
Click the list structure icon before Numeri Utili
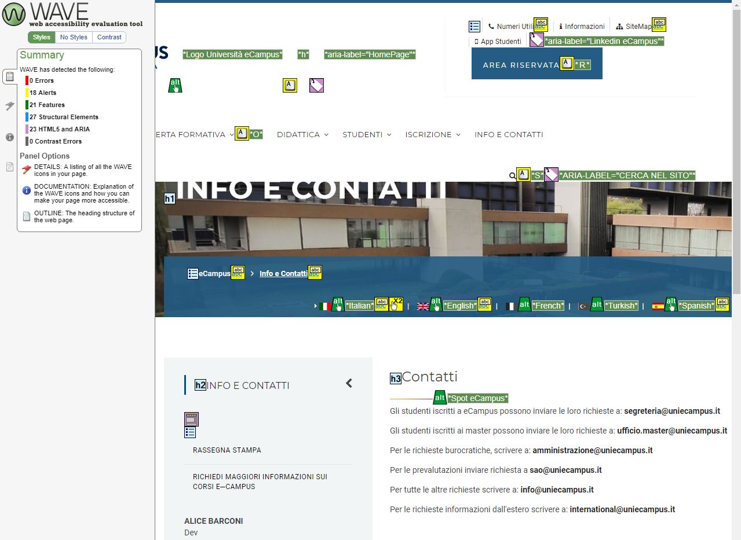(474, 26)
